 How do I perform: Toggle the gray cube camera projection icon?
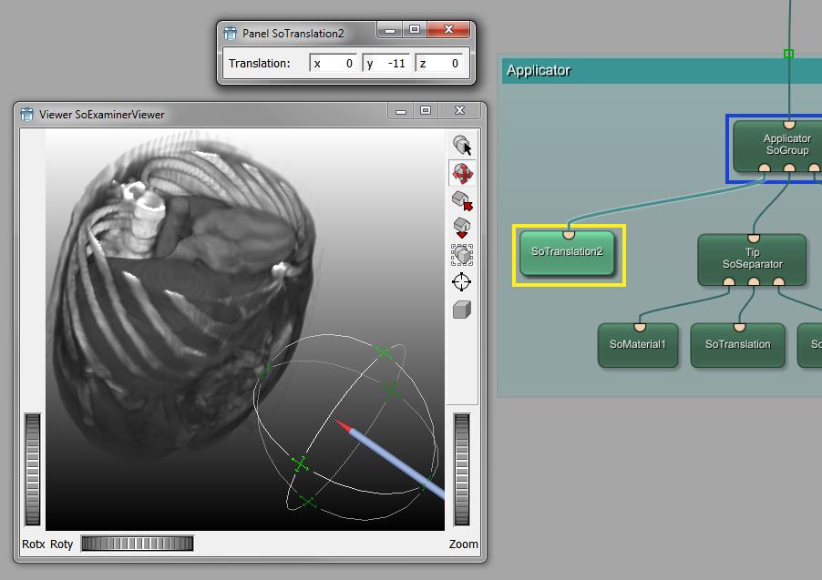[x=462, y=310]
